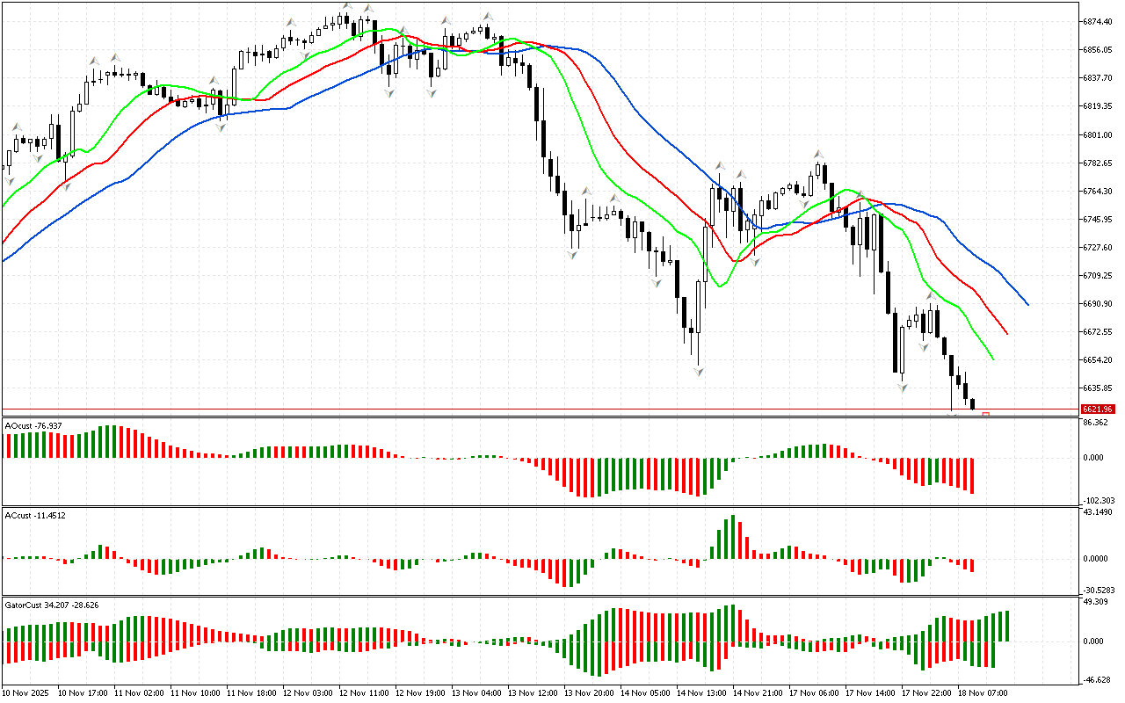Select the up fractal arrow above 17 Nov 06:00 peak

(x=817, y=155)
